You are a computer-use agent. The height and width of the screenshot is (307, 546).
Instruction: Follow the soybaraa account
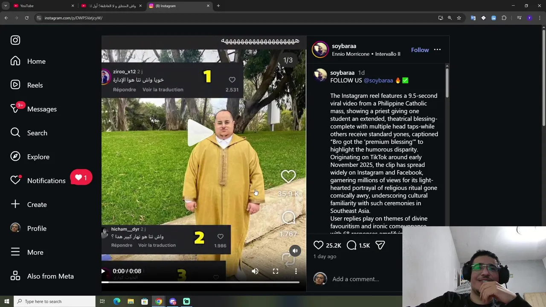pyautogui.click(x=420, y=50)
